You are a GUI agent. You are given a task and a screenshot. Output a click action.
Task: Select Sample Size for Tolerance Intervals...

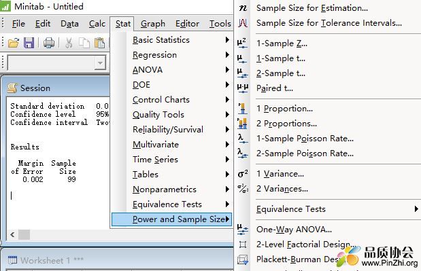(x=329, y=23)
